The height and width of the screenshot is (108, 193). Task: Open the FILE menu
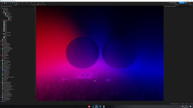tap(2, 3)
